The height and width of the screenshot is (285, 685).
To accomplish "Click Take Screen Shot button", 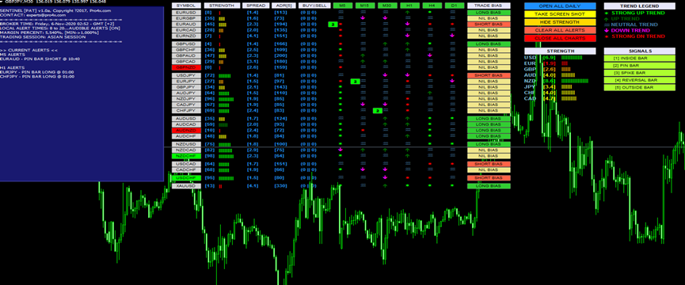I will [x=560, y=14].
